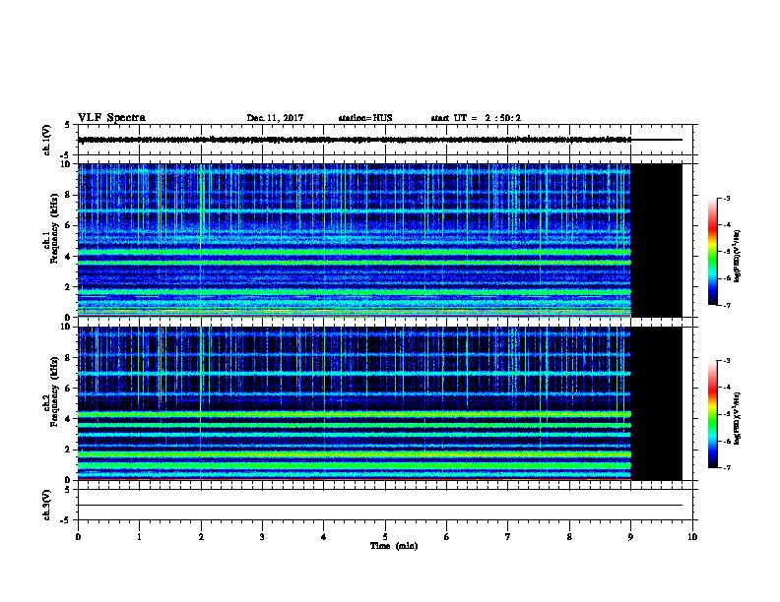Viewport: 780px width, 602px height.
Task: Click the ch.1 spectrogram color scale bar
Action: (712, 252)
